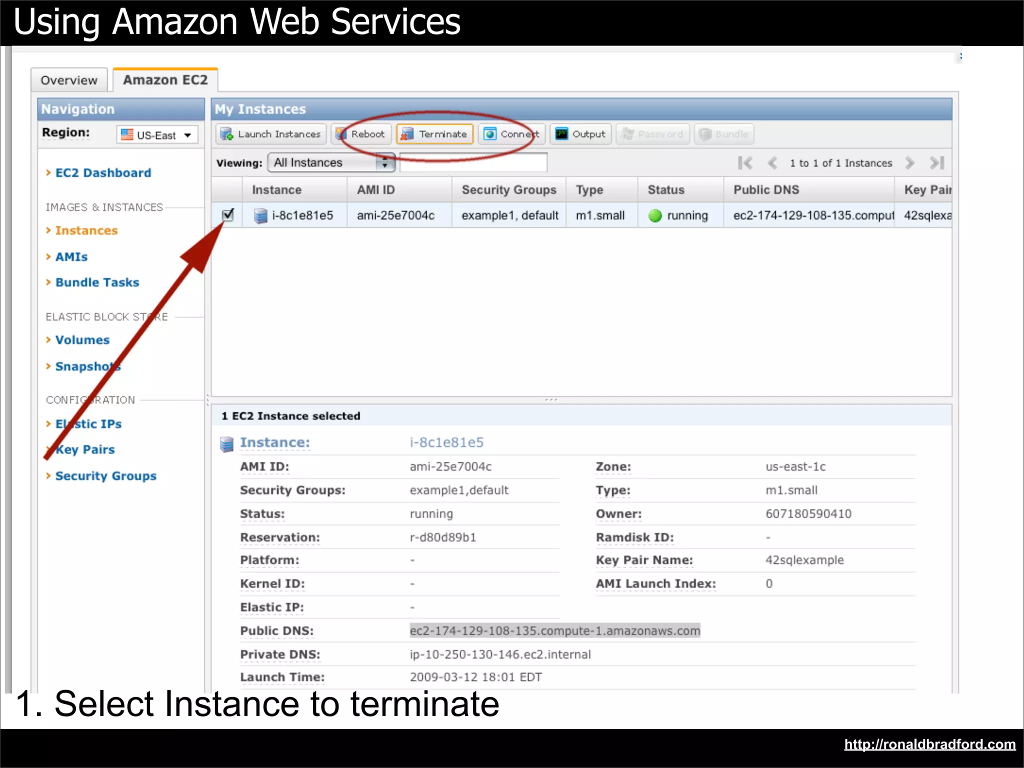Screen dimensions: 1024x768
Task: Go to the first page of instances
Action: (745, 163)
